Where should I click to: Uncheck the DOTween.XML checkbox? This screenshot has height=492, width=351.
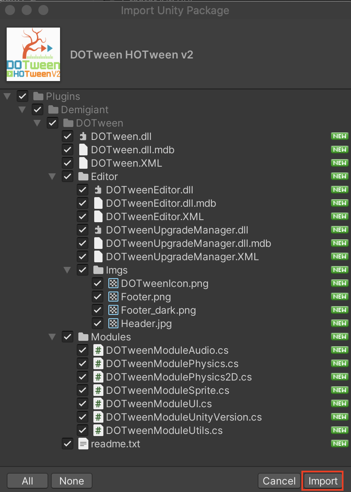(x=68, y=163)
